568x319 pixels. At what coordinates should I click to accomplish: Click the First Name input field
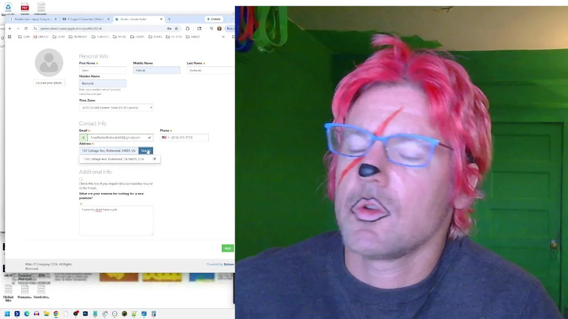[103, 70]
